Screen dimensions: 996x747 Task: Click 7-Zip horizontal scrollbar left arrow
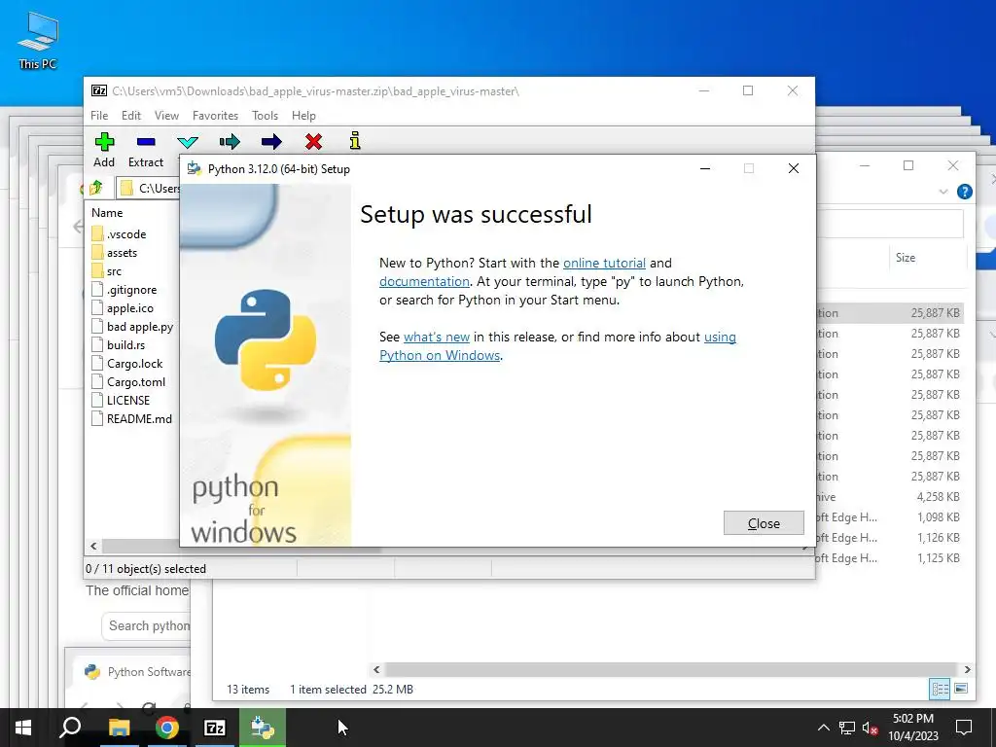tap(94, 546)
